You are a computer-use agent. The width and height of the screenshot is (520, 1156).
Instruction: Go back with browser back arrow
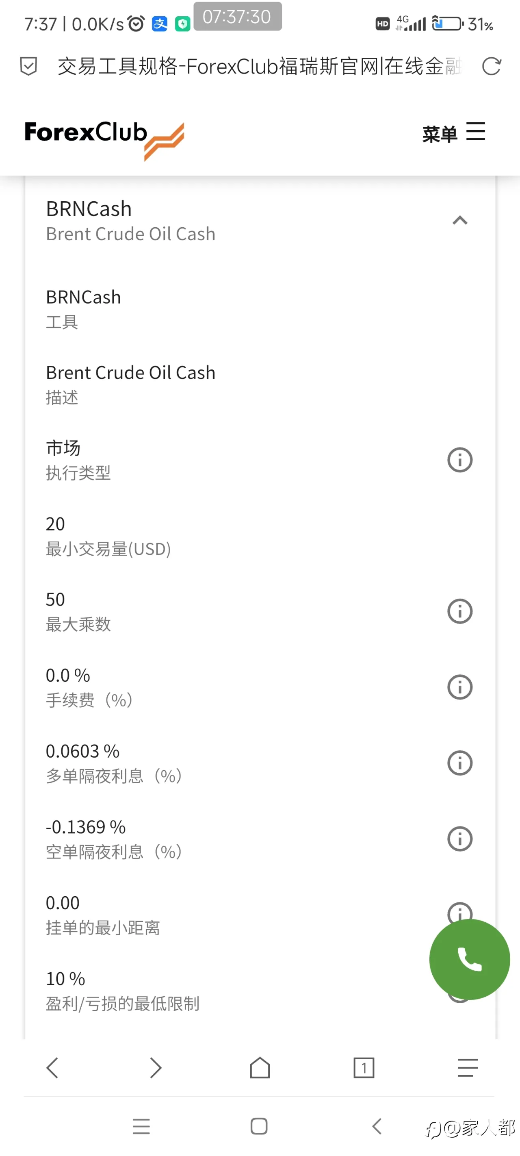coord(52,1068)
